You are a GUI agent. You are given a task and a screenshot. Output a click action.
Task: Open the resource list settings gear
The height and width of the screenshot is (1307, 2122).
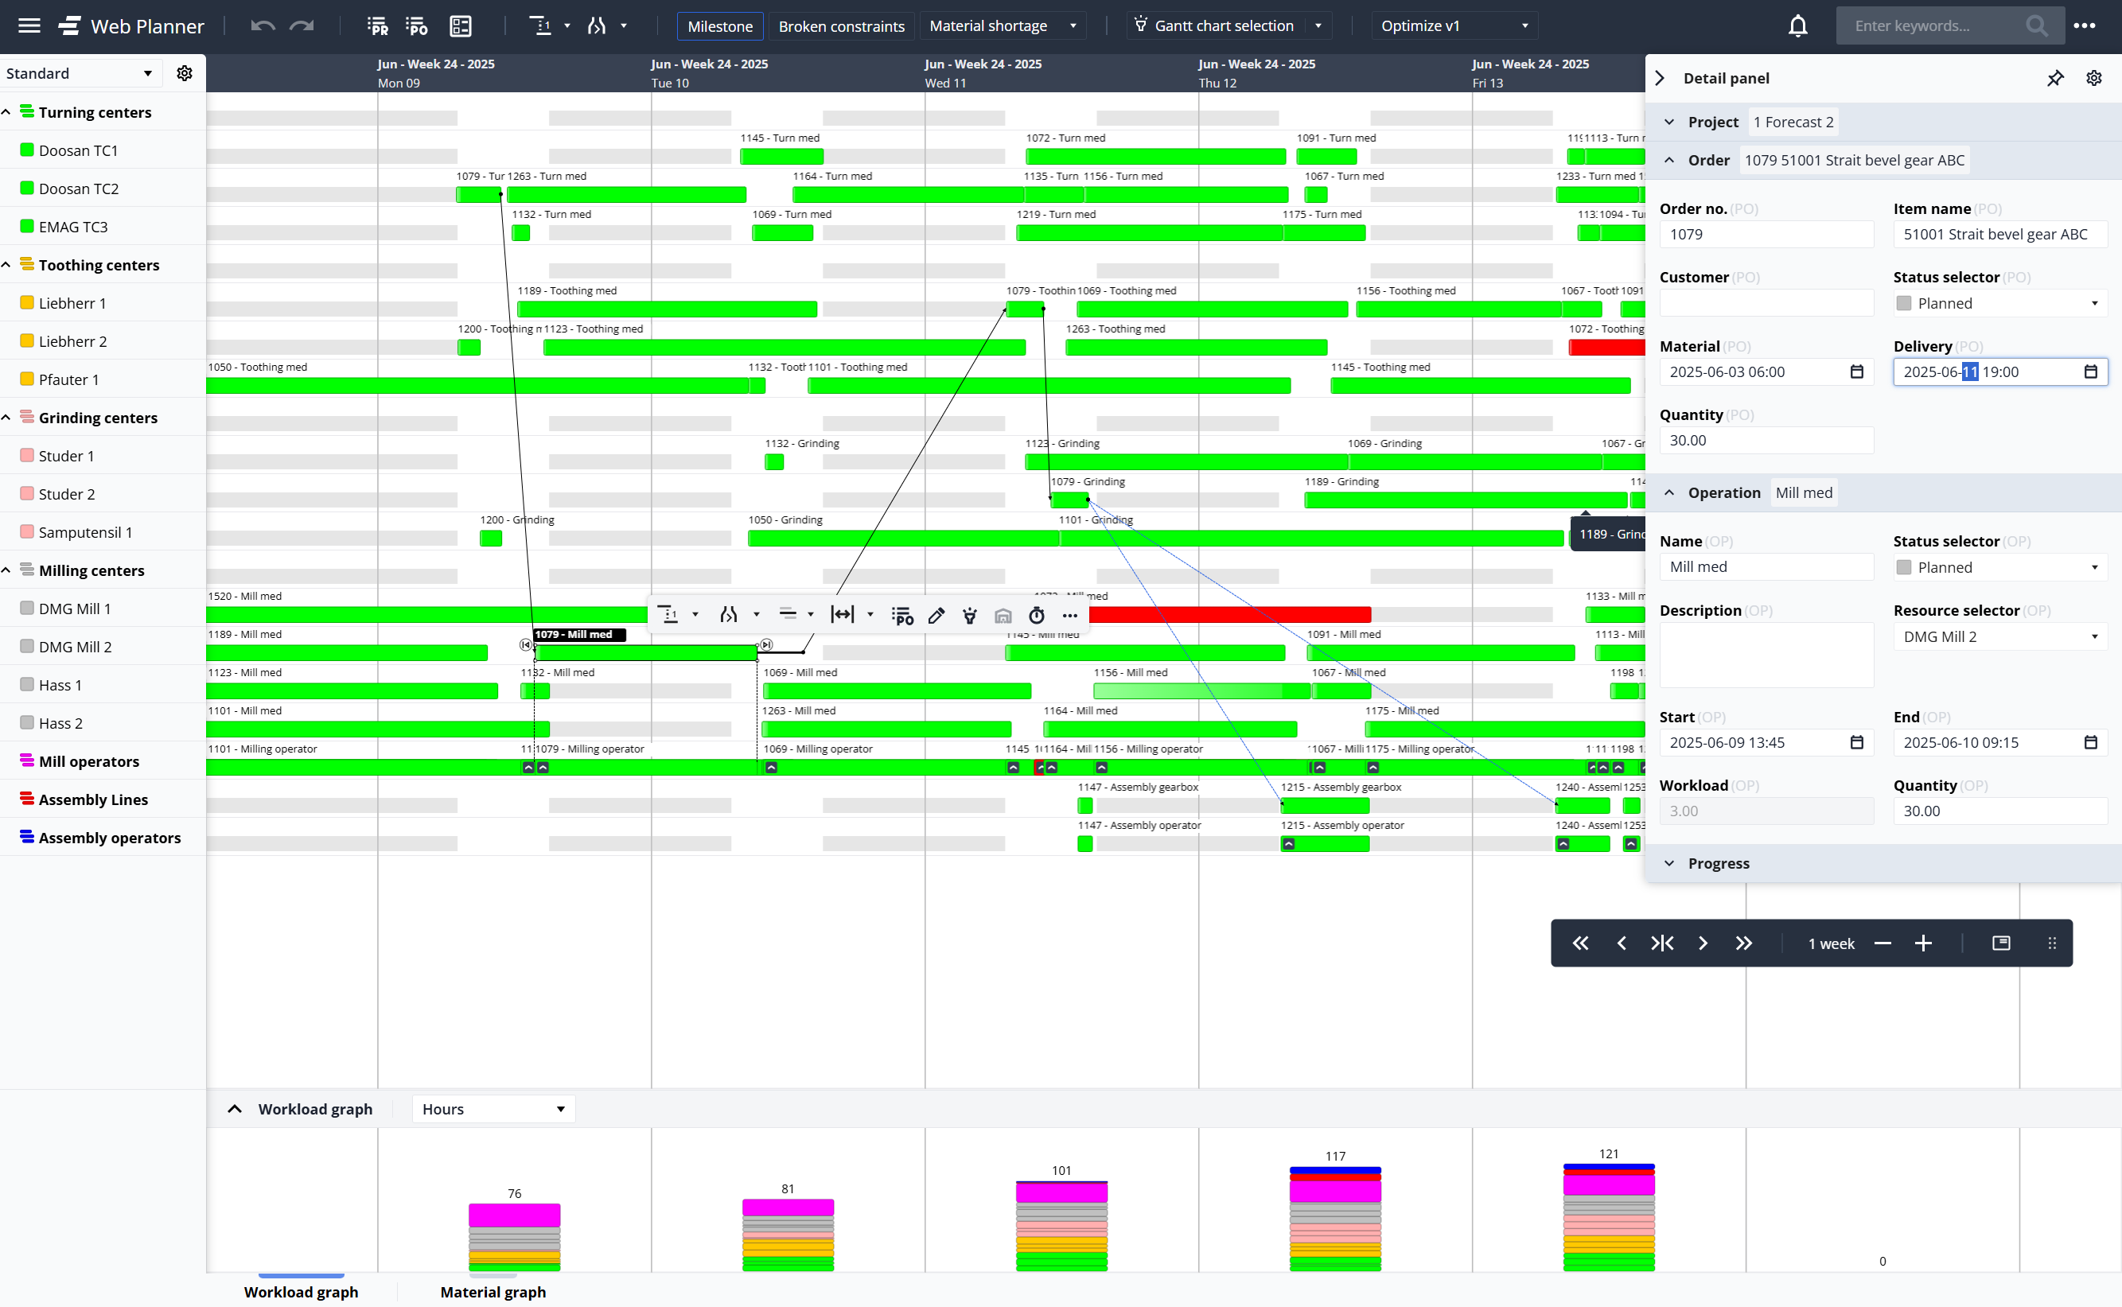click(184, 73)
